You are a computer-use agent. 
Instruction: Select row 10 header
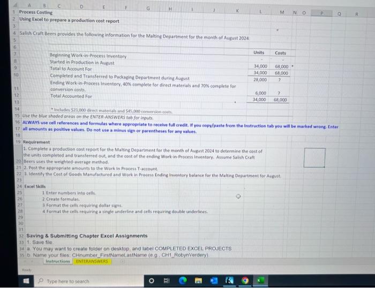click(x=16, y=75)
